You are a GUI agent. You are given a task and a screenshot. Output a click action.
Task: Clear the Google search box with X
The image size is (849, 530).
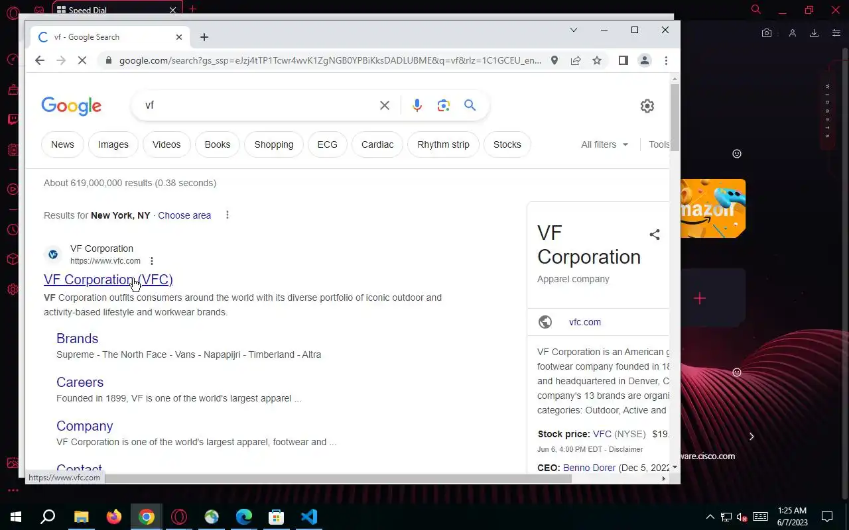(385, 105)
